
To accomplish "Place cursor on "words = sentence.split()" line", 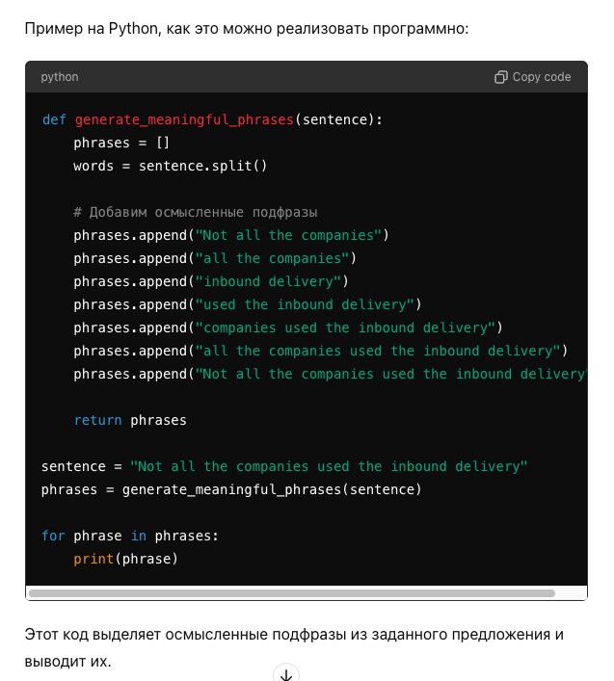I will pyautogui.click(x=170, y=166).
